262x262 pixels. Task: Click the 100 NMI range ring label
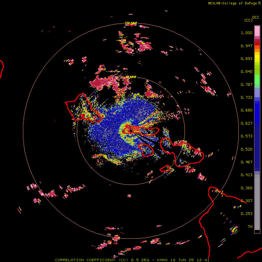(x=131, y=23)
